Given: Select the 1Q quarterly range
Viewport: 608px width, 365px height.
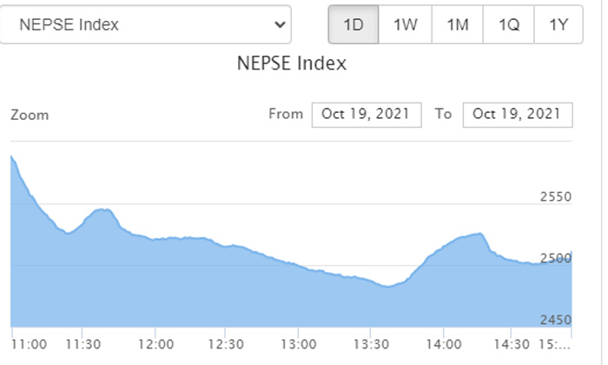Looking at the screenshot, I should tap(509, 24).
